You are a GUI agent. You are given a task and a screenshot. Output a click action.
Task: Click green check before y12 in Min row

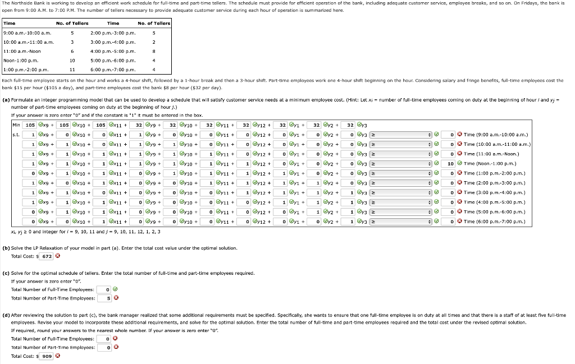click(255, 125)
